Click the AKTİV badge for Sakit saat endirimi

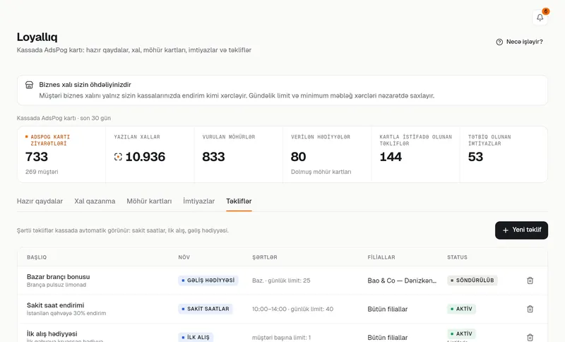pos(461,309)
